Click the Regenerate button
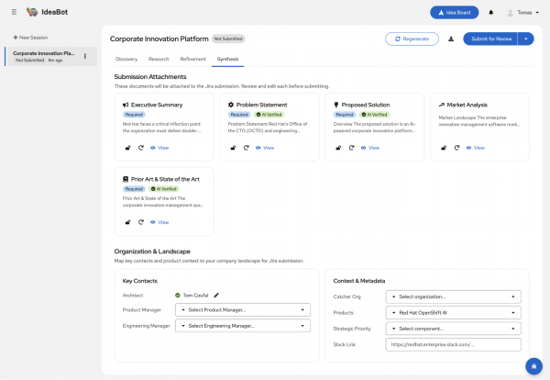The image size is (550, 380). (412, 39)
